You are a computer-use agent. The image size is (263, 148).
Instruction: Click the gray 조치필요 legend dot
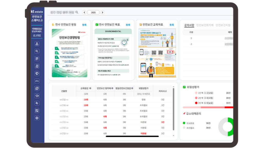184,128
